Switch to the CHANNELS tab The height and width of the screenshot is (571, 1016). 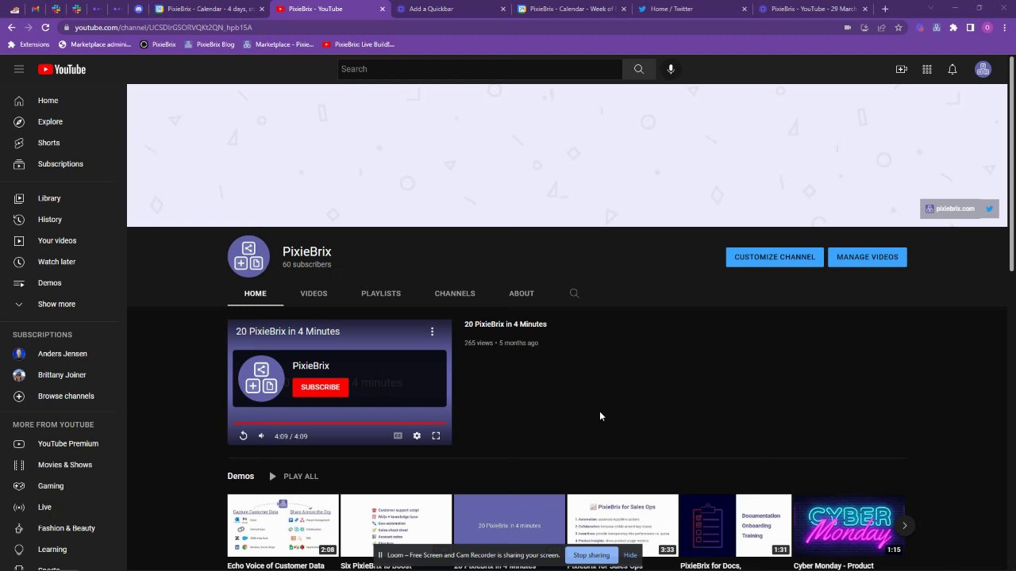455,293
